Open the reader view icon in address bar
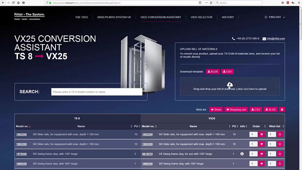The image size is (302, 170). pos(200,3)
